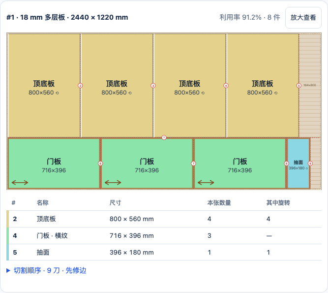Select cut marker 7 between 门板 pieces
The image size is (328, 293).
pyautogui.click(x=193, y=163)
